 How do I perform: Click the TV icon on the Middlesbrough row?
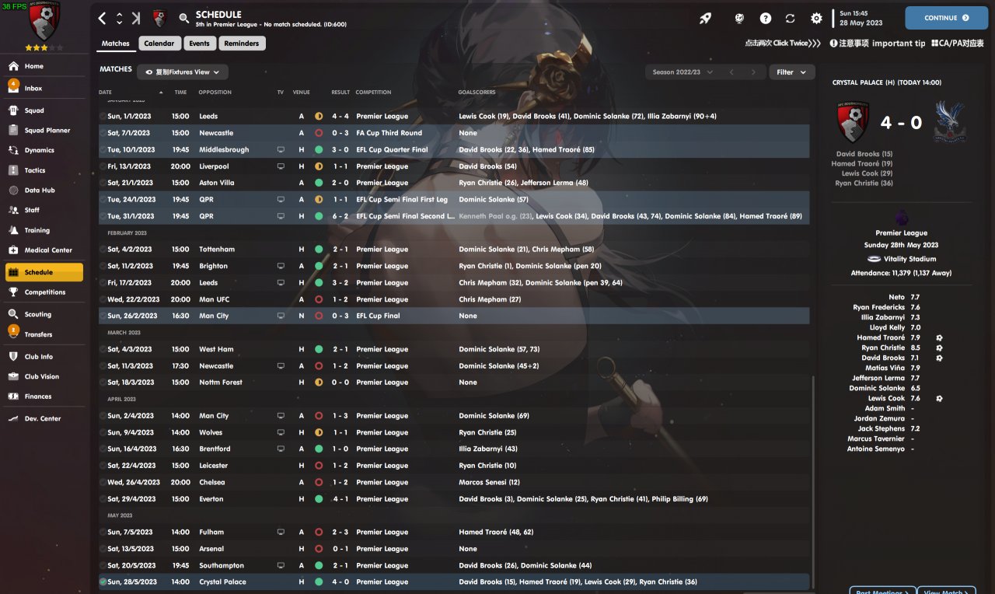click(x=281, y=149)
